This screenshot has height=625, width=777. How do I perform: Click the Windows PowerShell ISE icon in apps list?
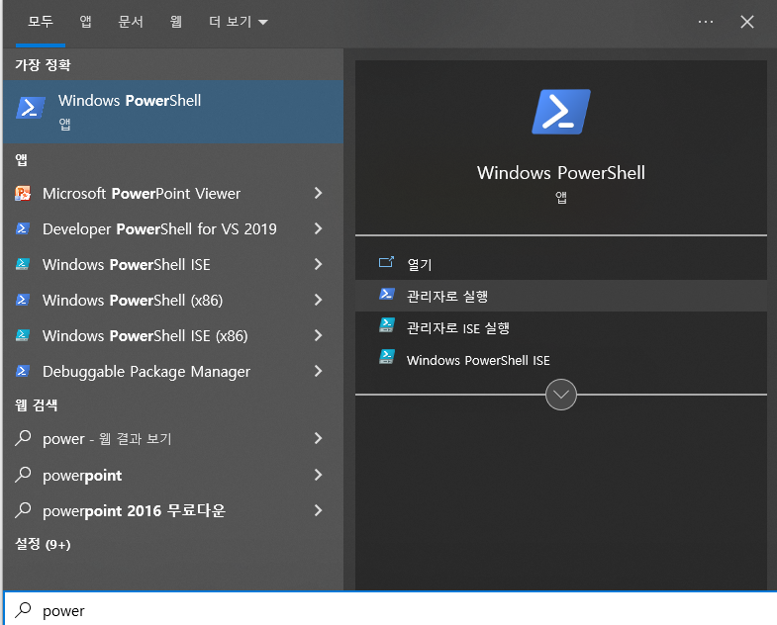point(23,264)
